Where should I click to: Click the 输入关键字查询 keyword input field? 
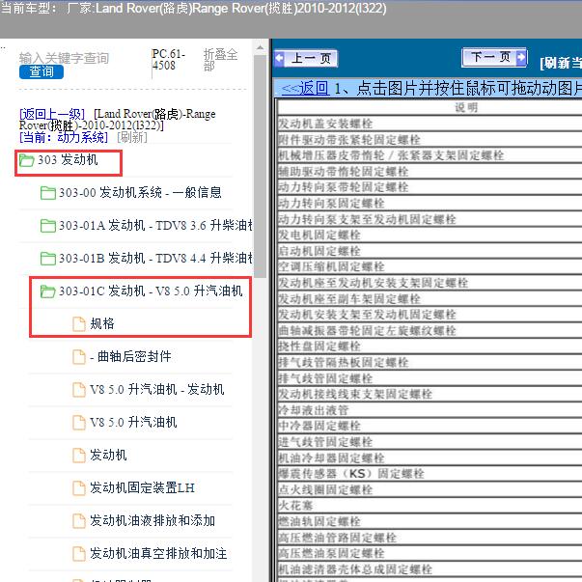point(64,58)
